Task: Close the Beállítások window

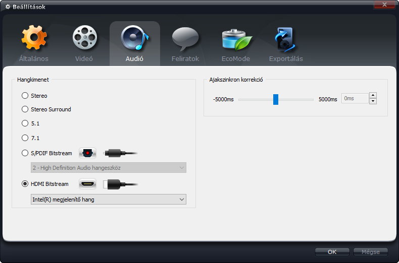Action: click(x=384, y=5)
